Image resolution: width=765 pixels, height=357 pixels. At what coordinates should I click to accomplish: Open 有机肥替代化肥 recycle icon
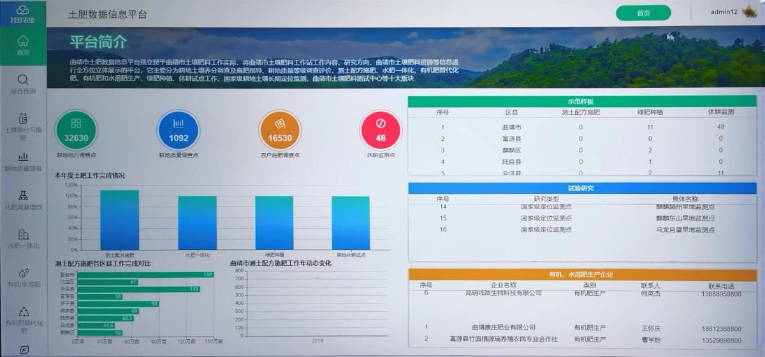(23, 312)
